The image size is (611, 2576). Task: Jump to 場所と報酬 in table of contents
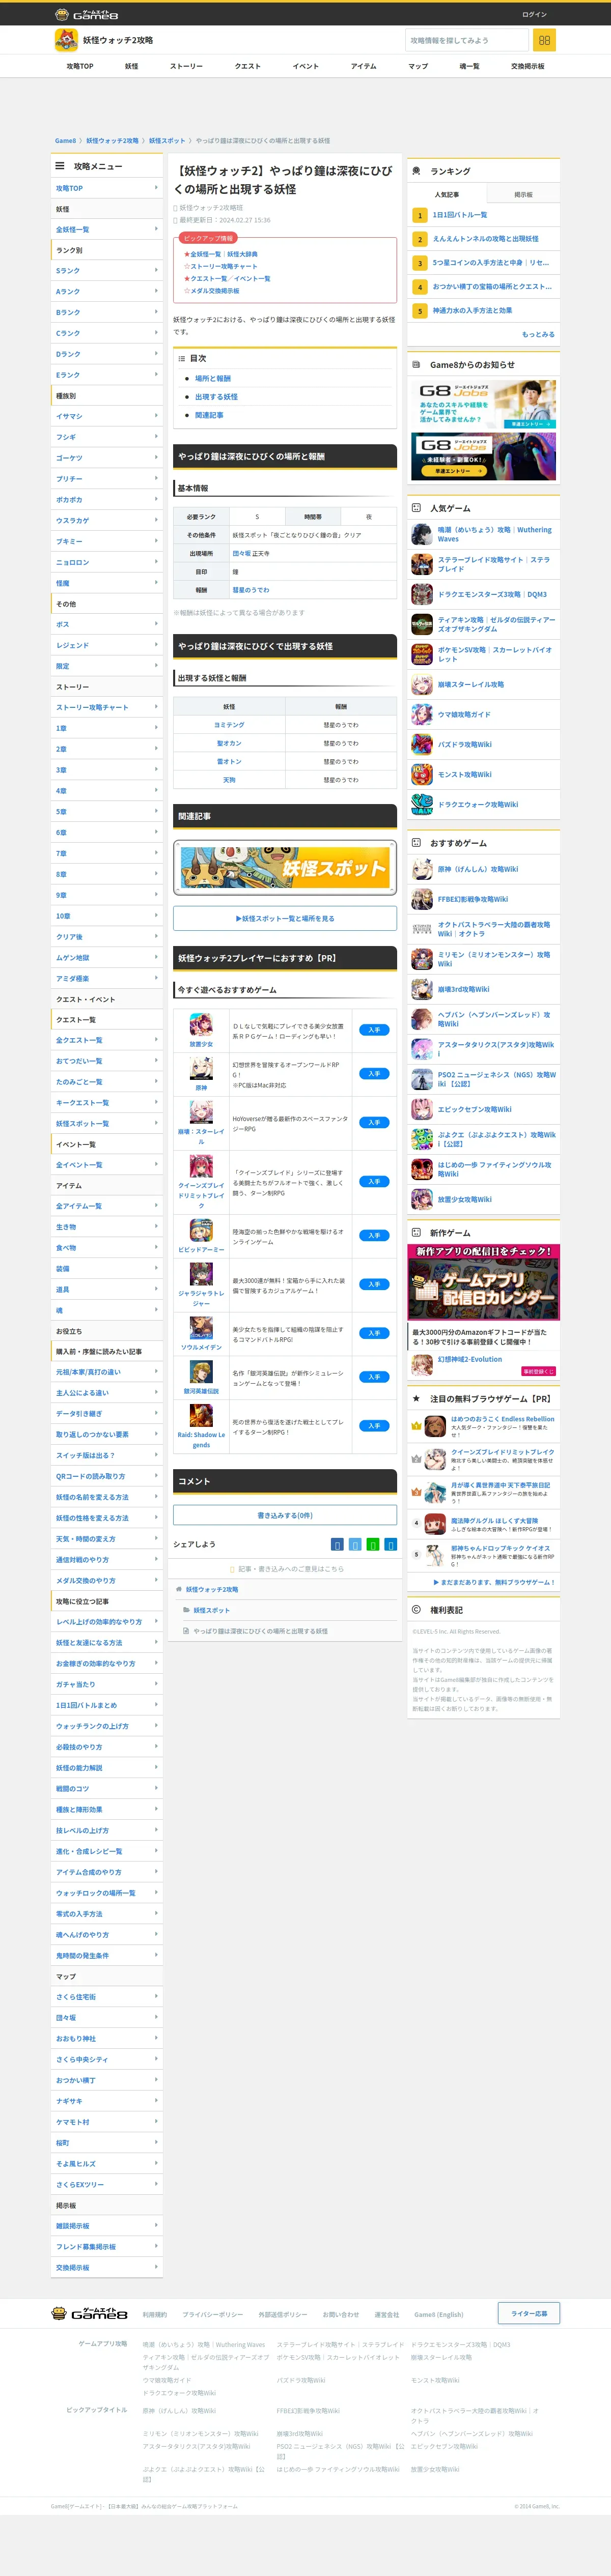coord(212,378)
